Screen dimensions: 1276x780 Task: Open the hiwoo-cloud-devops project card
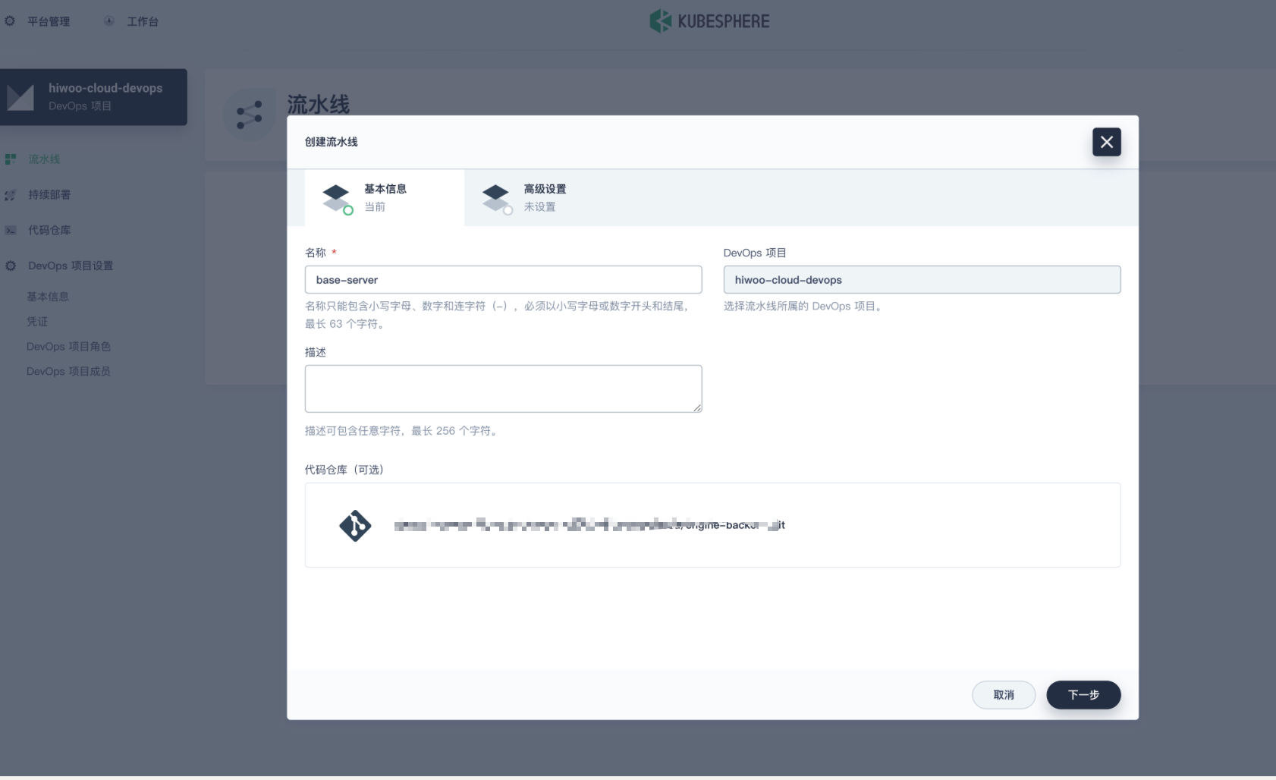93,97
